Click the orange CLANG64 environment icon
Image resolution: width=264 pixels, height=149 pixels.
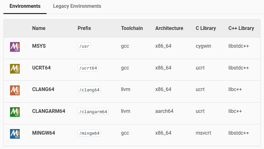(x=15, y=90)
